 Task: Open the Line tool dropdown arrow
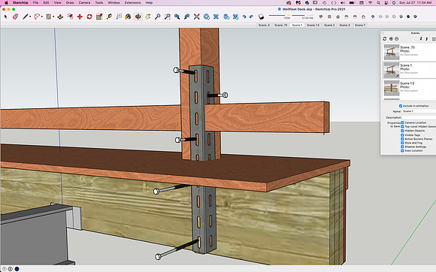coord(30,17)
